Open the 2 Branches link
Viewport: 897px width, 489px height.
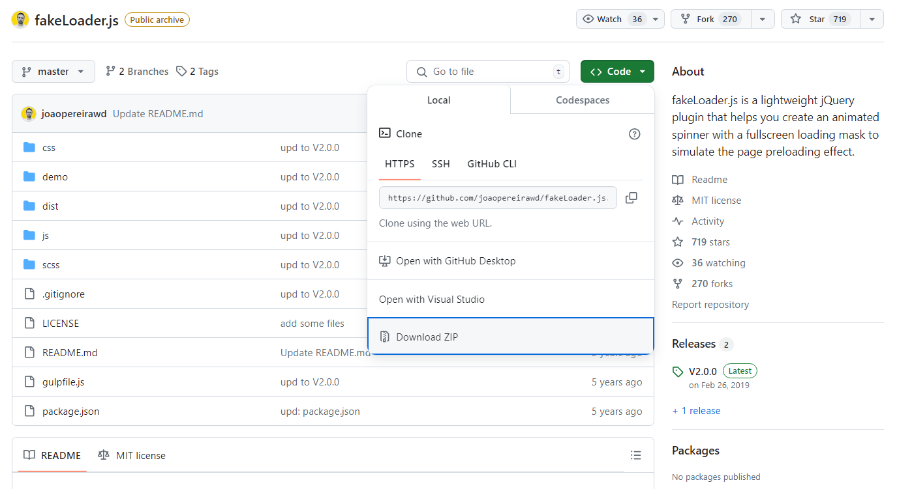(x=137, y=72)
